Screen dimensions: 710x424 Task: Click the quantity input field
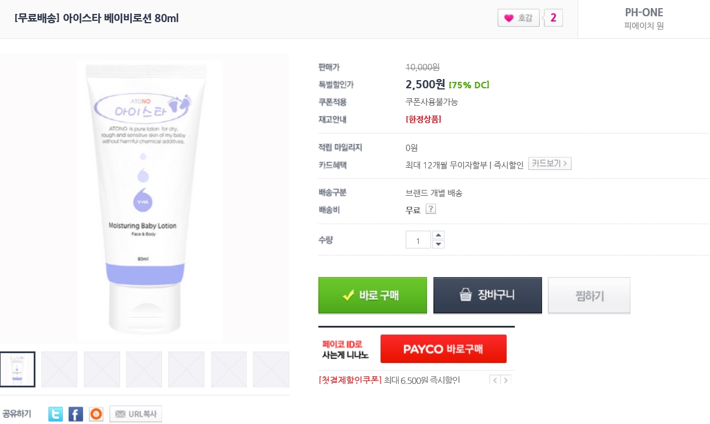(418, 240)
